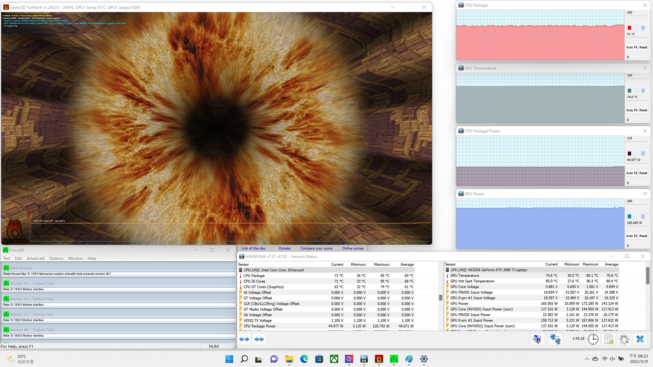Select Worker #1 - Torture Test window title
Viewport: 653px width, 367px height.
click(x=32, y=283)
